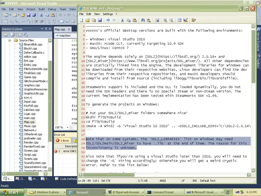Open the Code Definition window tab
261x196 pixels.
click(x=66, y=179)
